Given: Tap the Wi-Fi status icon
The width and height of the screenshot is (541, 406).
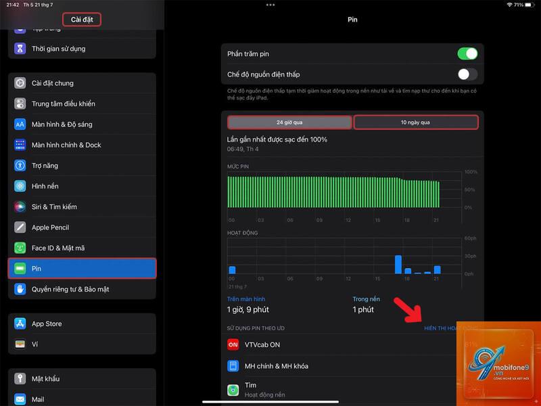Looking at the screenshot, I should [x=509, y=5].
